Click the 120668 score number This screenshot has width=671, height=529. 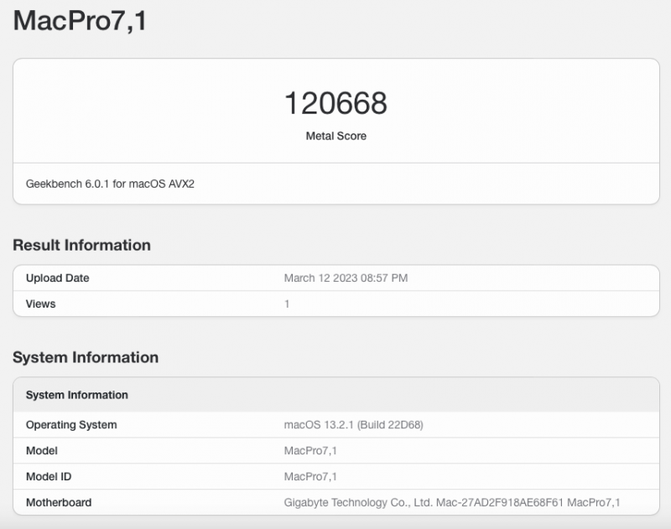coord(335,103)
